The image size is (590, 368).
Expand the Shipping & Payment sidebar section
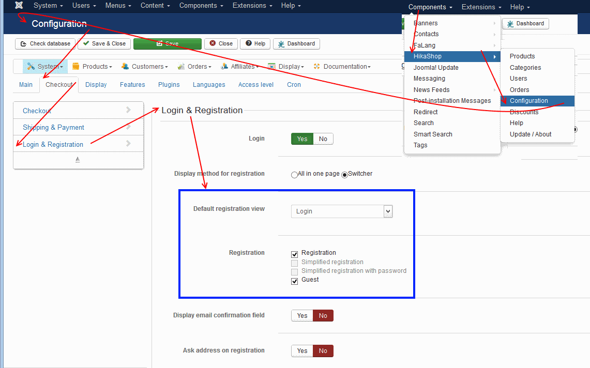pos(78,128)
